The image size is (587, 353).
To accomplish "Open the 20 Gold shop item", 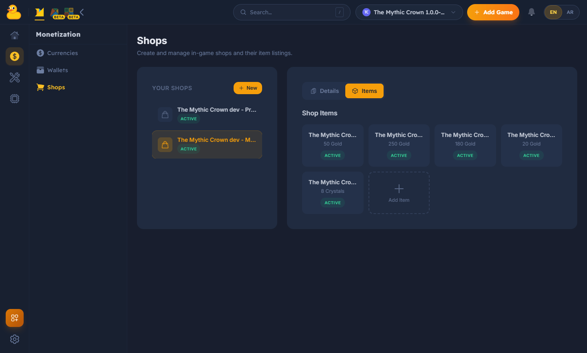I will click(532, 146).
